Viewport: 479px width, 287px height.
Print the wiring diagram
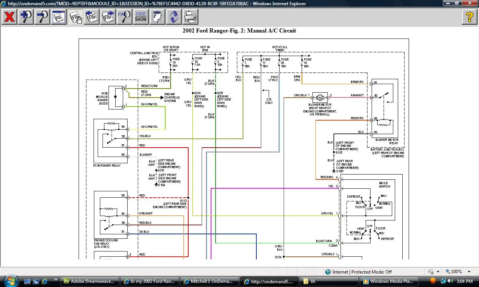pyautogui.click(x=190, y=17)
